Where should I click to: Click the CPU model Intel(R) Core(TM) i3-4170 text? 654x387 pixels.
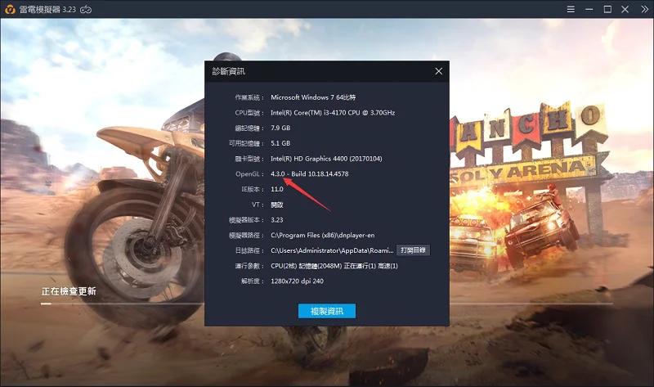coord(333,113)
